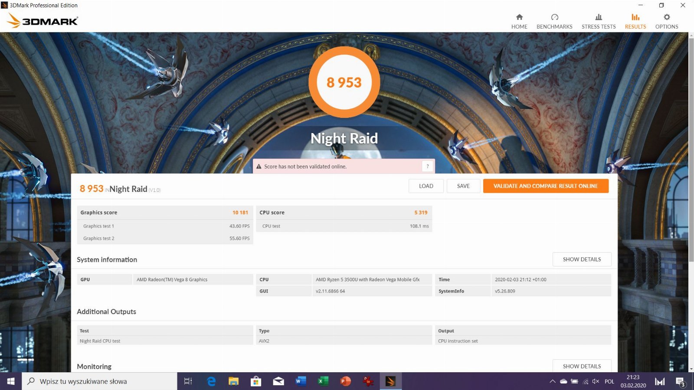Open Wi-Fi network tray icon
The width and height of the screenshot is (694, 390).
(x=586, y=382)
